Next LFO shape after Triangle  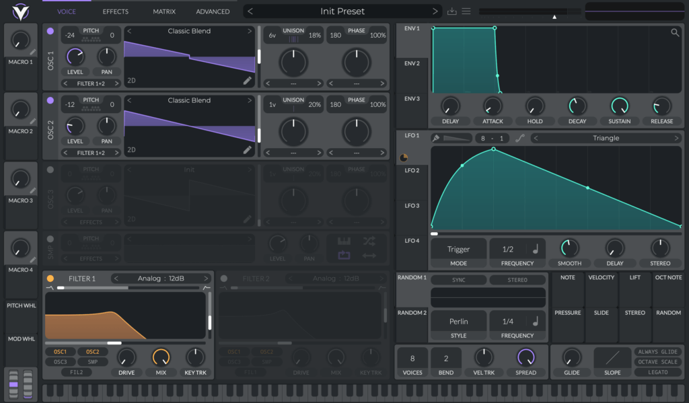[x=676, y=138]
